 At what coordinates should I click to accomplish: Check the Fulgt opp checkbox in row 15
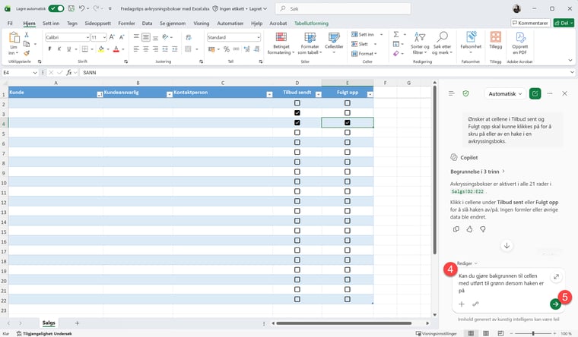[348, 231]
